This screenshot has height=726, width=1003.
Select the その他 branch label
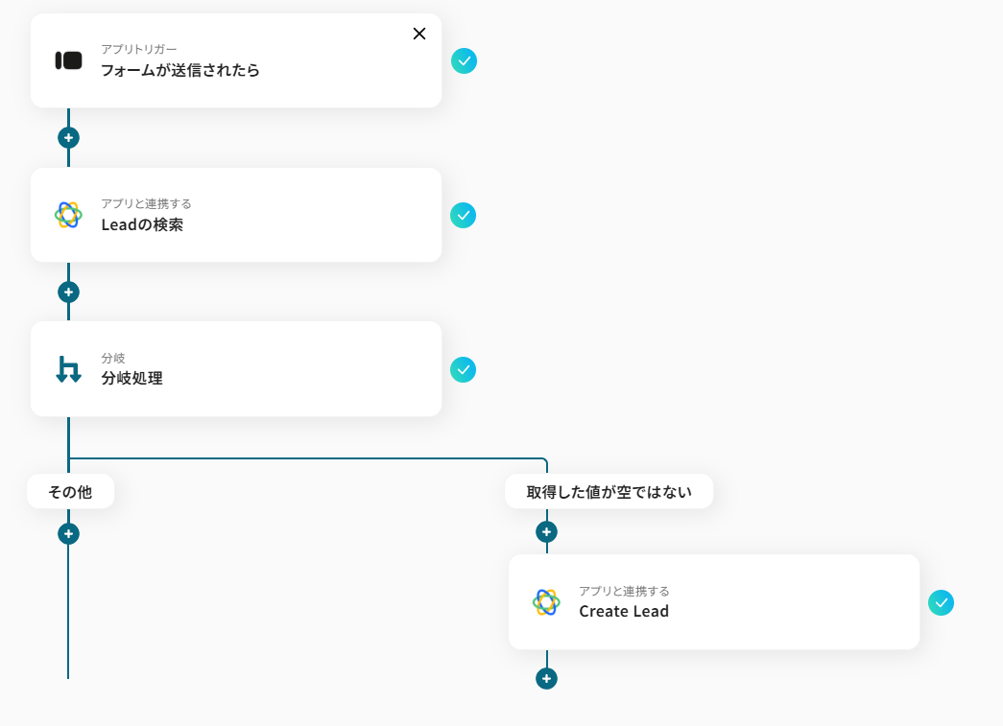(x=70, y=491)
